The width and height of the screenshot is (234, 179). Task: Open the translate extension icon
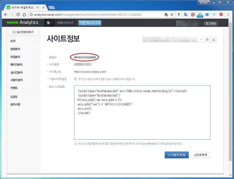(x=186, y=14)
